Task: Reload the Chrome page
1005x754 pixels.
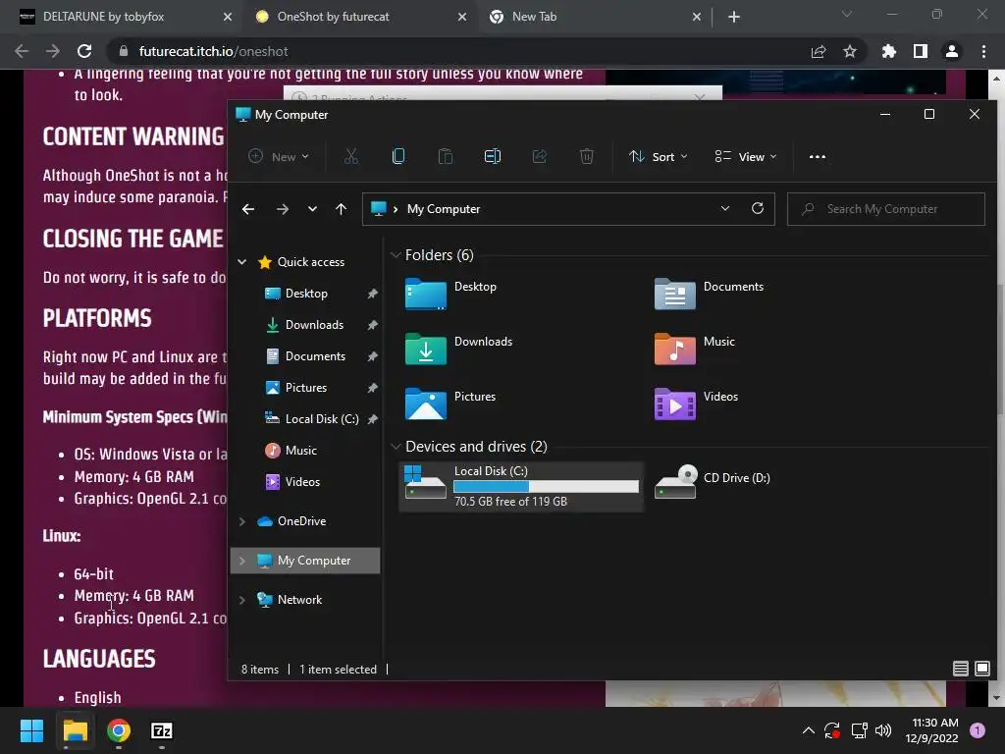Action: (x=84, y=51)
